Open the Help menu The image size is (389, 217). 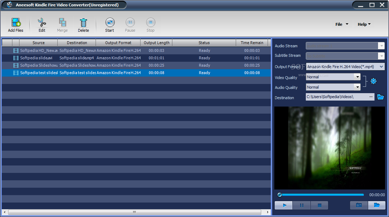[x=364, y=24]
